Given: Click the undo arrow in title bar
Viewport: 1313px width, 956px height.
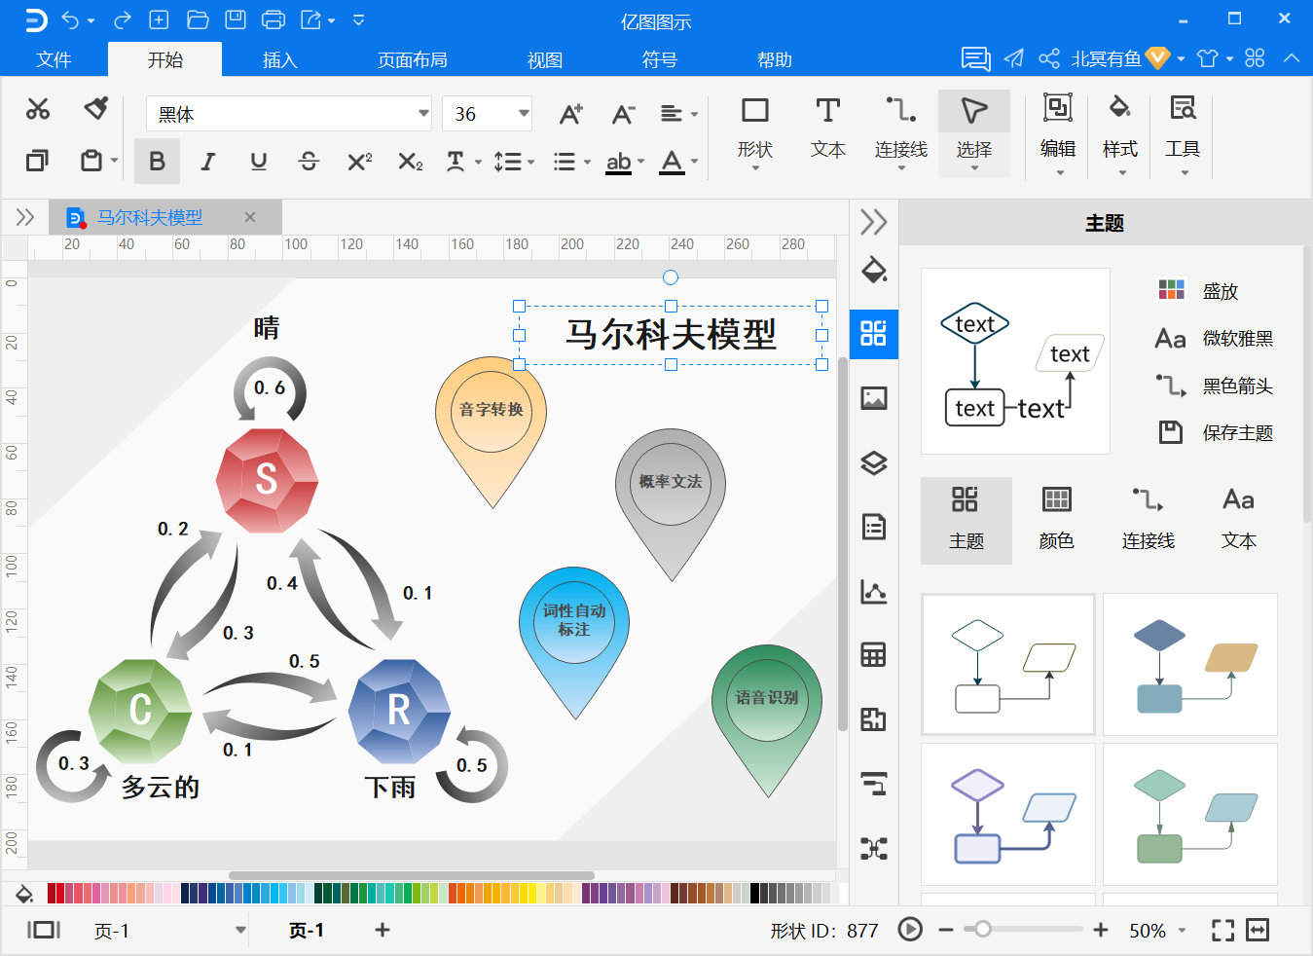Looking at the screenshot, I should click(x=70, y=19).
